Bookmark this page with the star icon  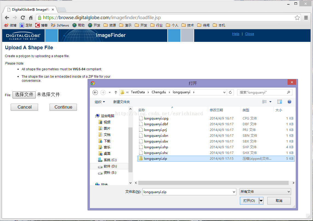297,18
